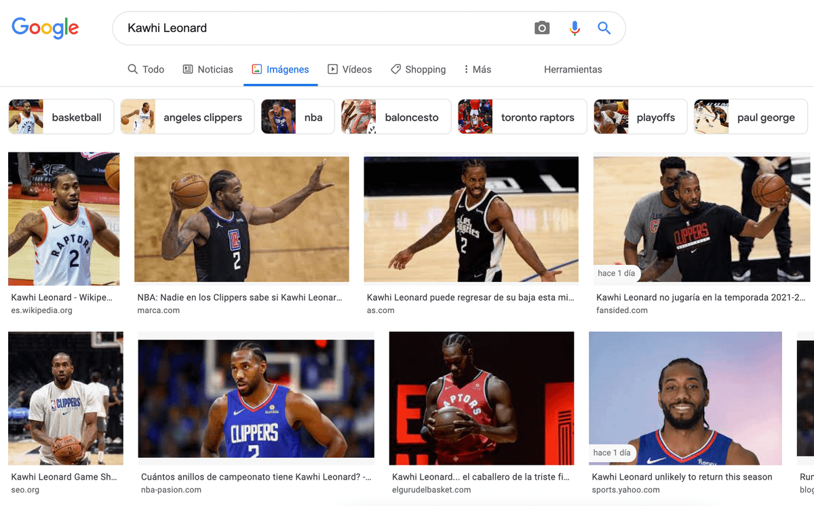Apply the playoffs filter chip
Viewport: 814px width, 506px height.
tap(640, 117)
